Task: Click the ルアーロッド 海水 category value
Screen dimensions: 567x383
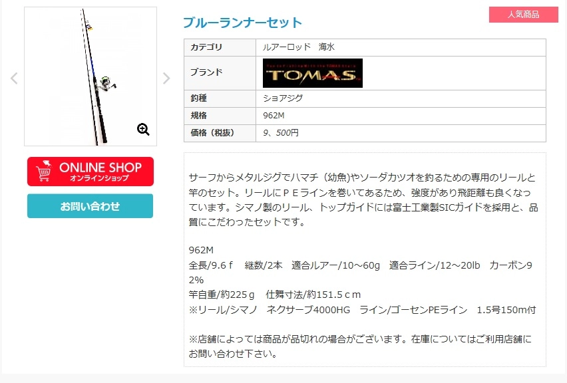Action: click(299, 47)
